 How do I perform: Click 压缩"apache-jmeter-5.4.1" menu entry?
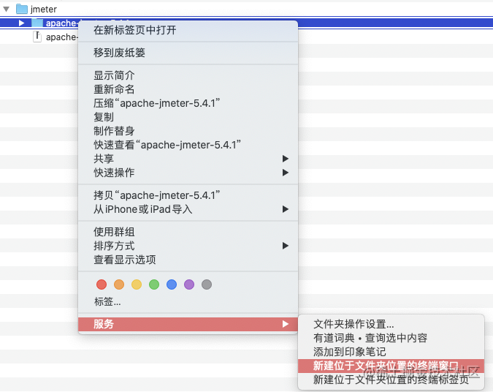[188, 103]
